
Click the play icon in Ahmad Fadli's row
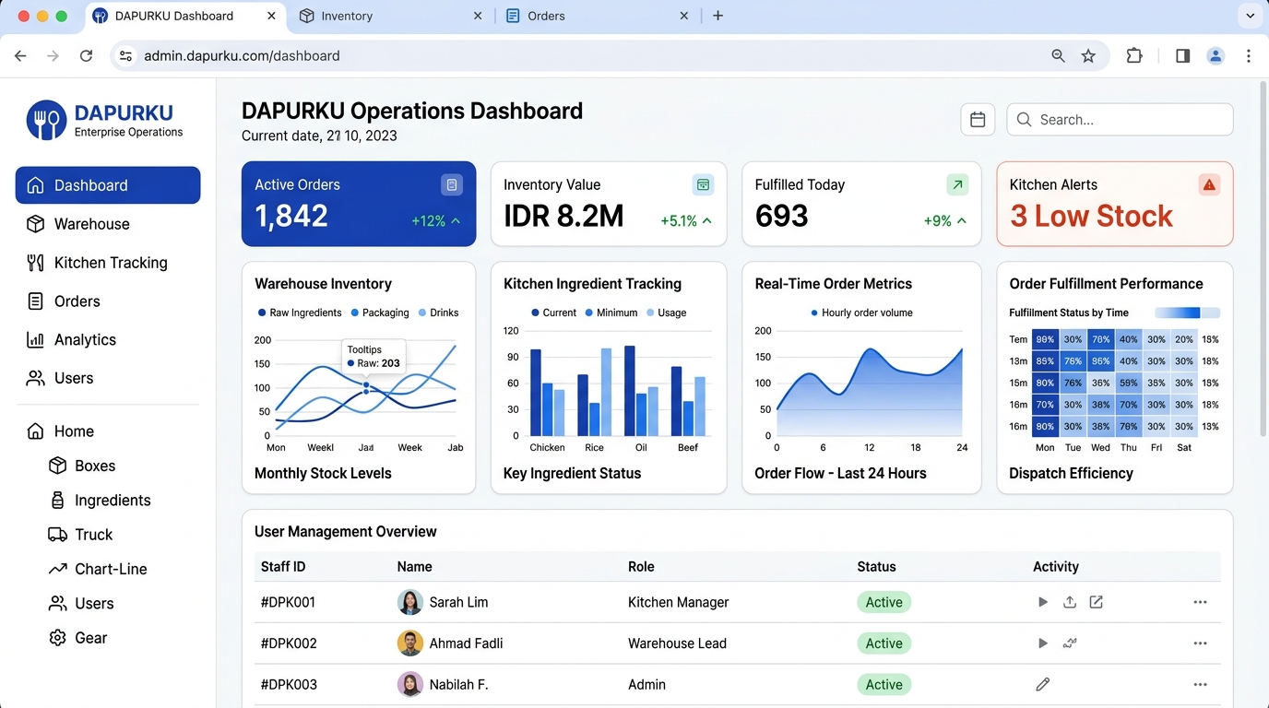1043,643
